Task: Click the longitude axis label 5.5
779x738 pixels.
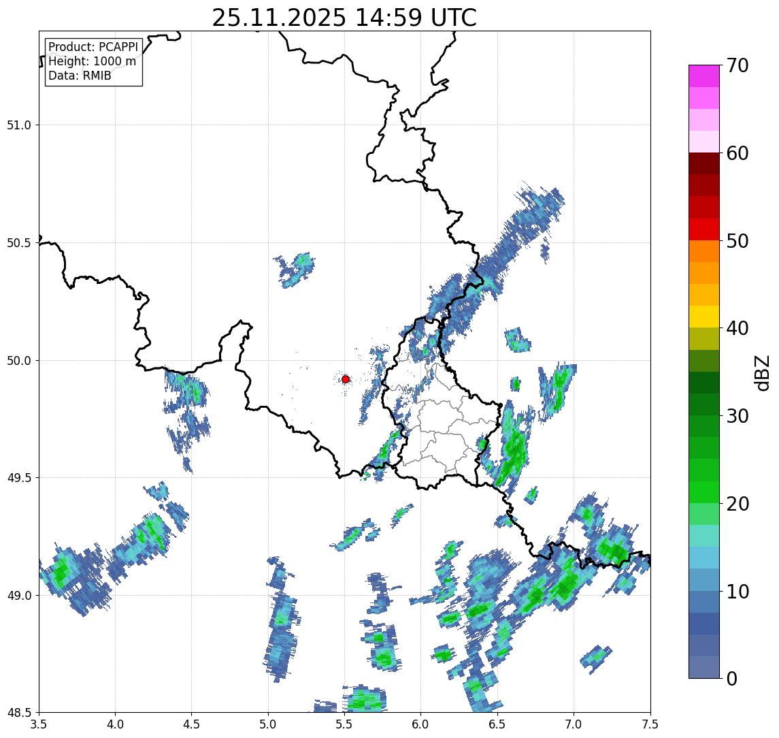Action: (345, 724)
